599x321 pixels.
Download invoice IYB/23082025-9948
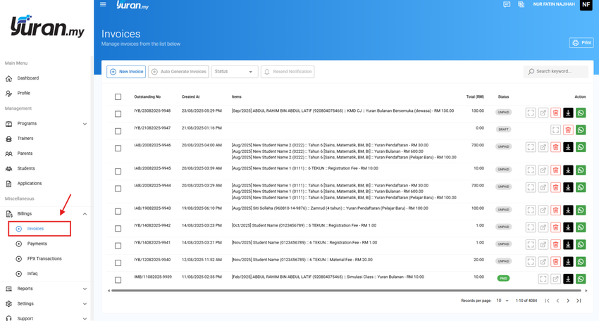click(568, 113)
